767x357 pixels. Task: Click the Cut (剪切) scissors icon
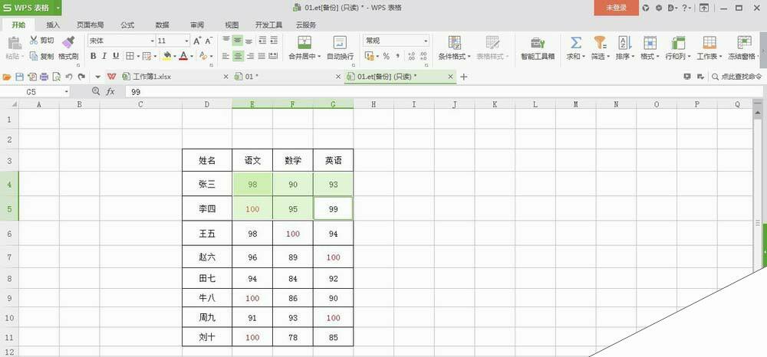(34, 40)
